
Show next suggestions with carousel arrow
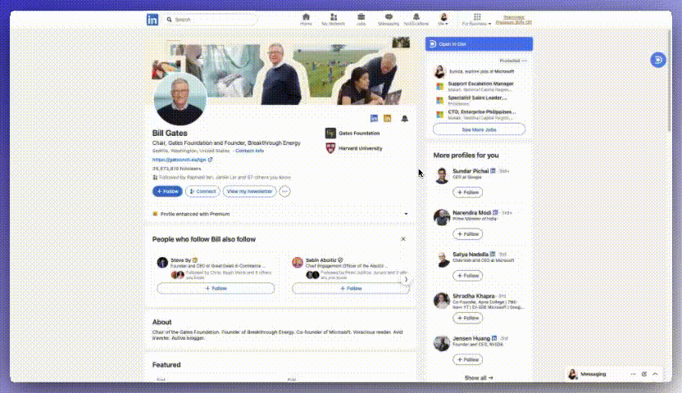point(407,279)
